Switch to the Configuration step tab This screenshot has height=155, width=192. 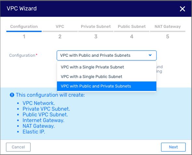tap(24, 27)
